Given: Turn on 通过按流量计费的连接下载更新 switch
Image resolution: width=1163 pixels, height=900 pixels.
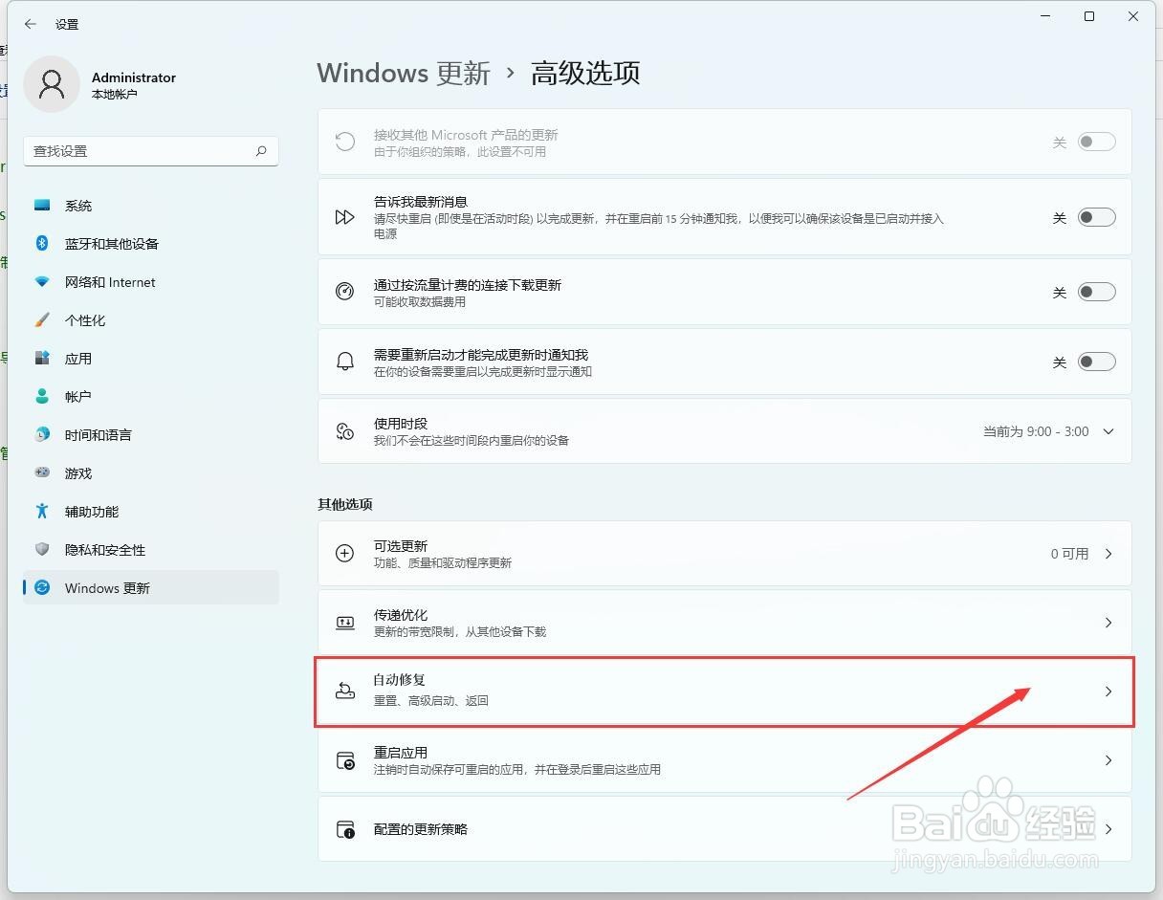Looking at the screenshot, I should 1097,292.
